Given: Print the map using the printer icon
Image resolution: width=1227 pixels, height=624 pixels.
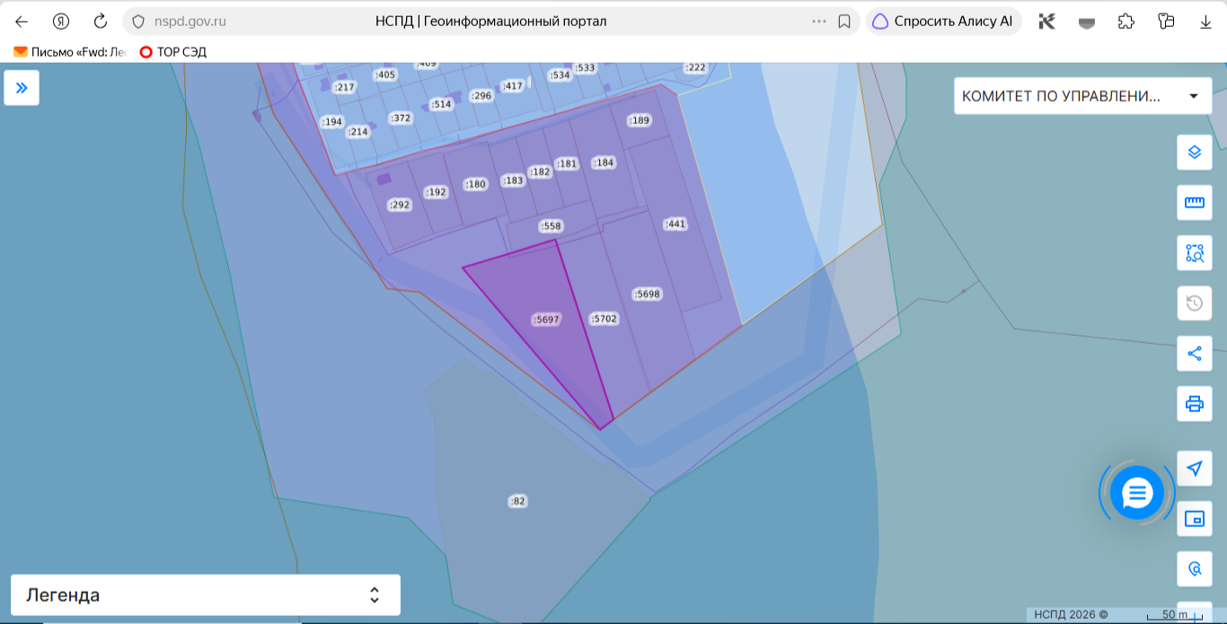Looking at the screenshot, I should [1195, 403].
